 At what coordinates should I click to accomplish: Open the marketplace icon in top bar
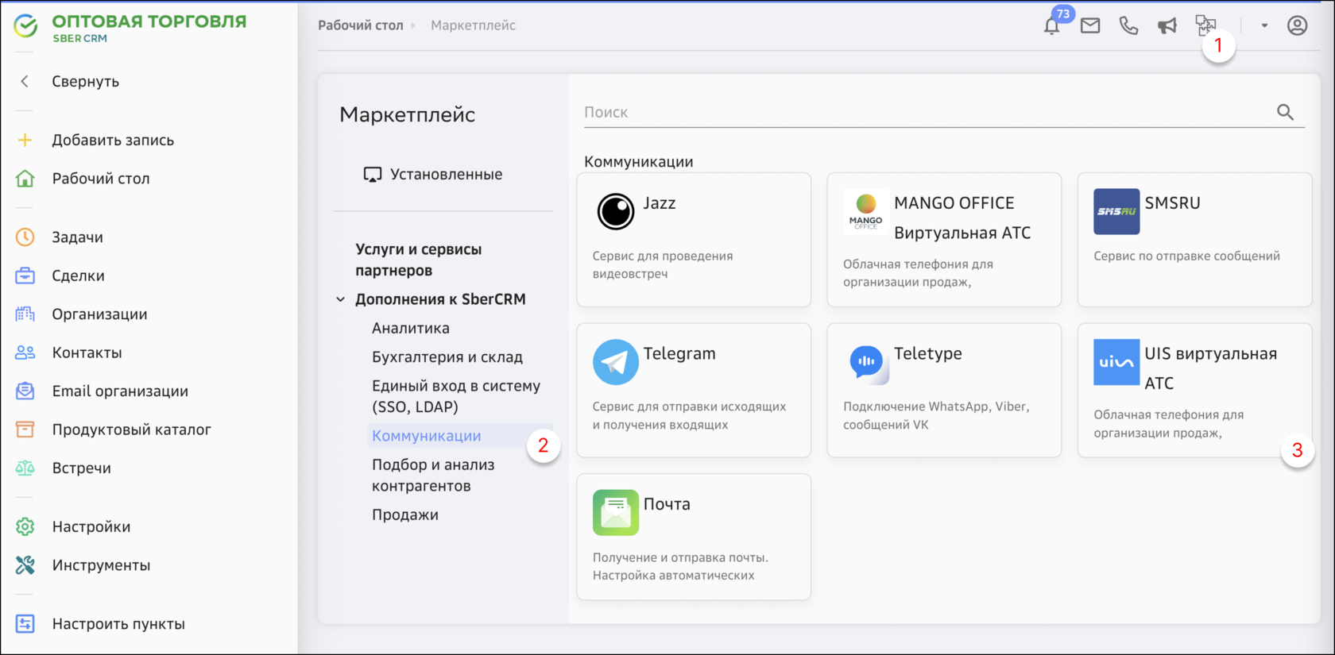(x=1205, y=25)
